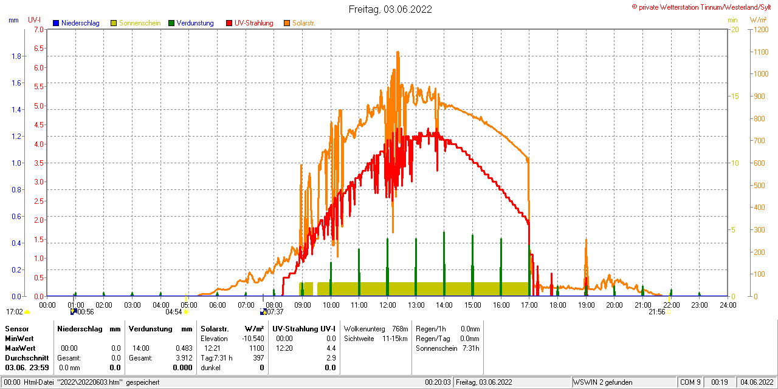Click the orange Solarstr. legend swatch
Image resolution: width=778 pixels, height=389 pixels.
pos(287,23)
